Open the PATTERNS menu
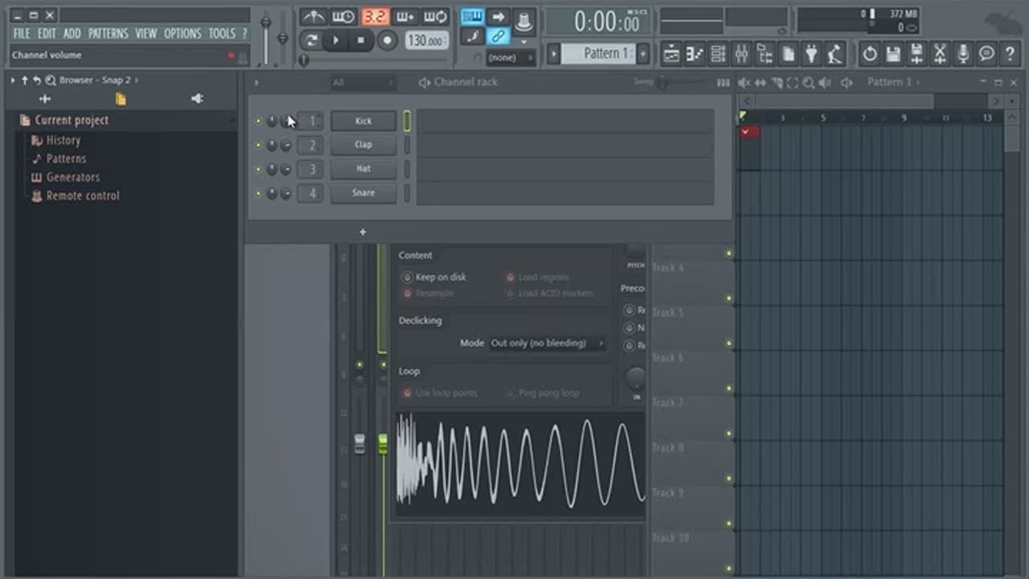The image size is (1029, 579). point(108,34)
